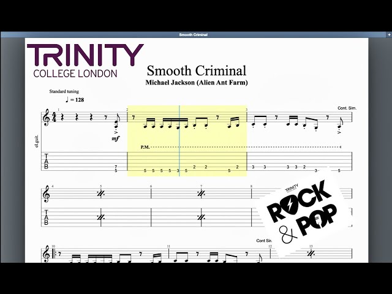Screen dimensions: 392x294
Task: Click the Standard tuning label
Action: point(64,91)
